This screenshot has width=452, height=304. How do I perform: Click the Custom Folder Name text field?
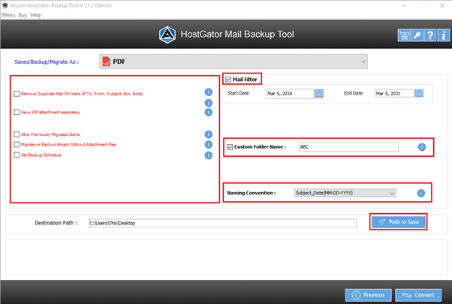click(348, 147)
